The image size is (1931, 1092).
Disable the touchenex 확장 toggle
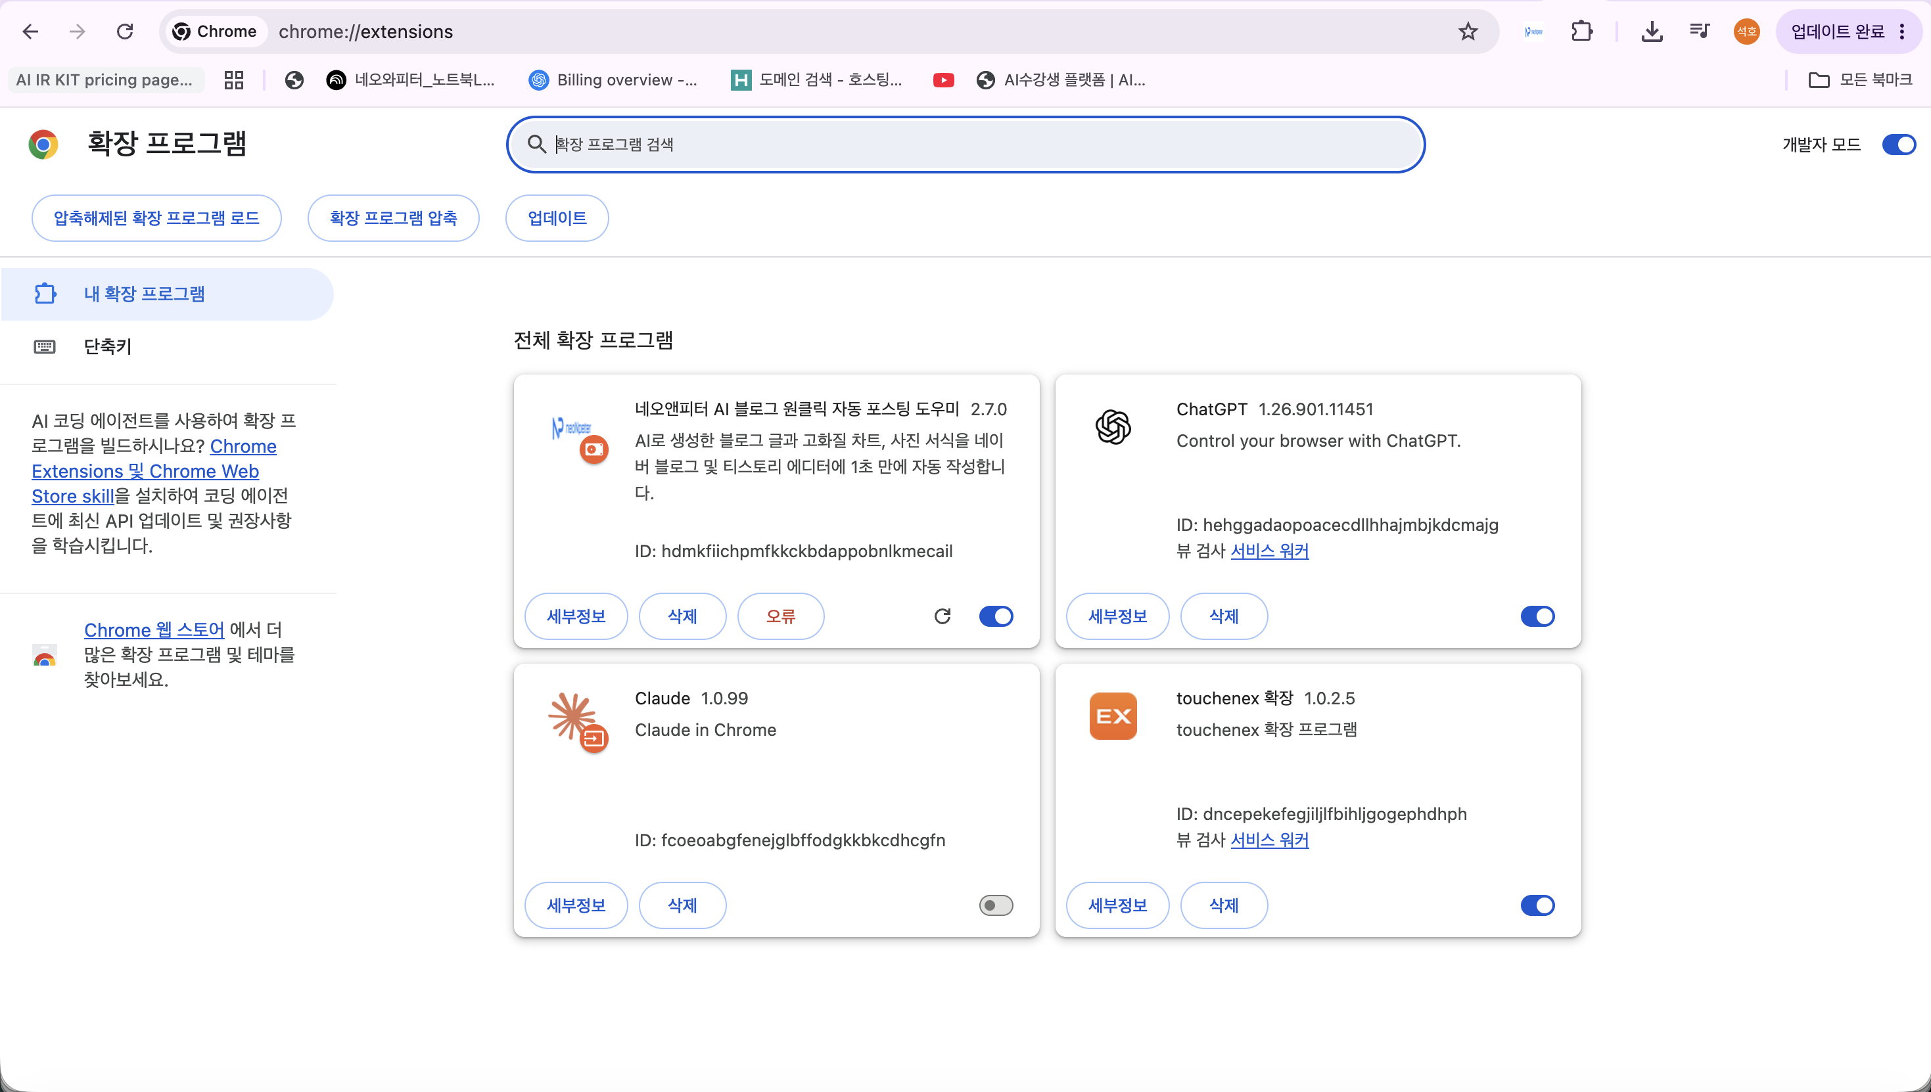point(1537,905)
